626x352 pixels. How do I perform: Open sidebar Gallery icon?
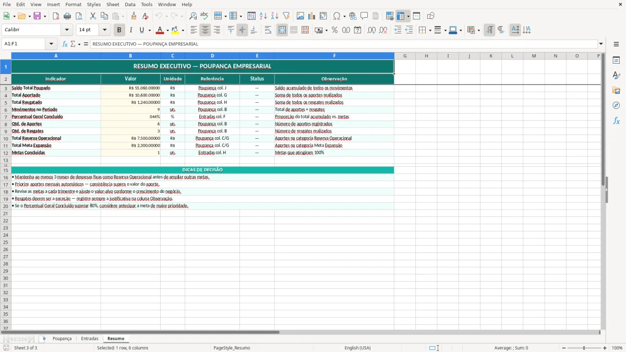tap(616, 90)
